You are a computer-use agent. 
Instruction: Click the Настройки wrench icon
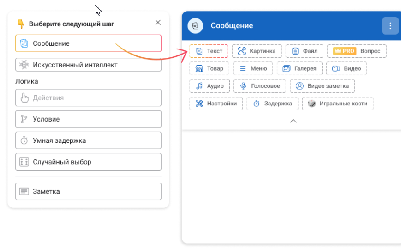199,104
